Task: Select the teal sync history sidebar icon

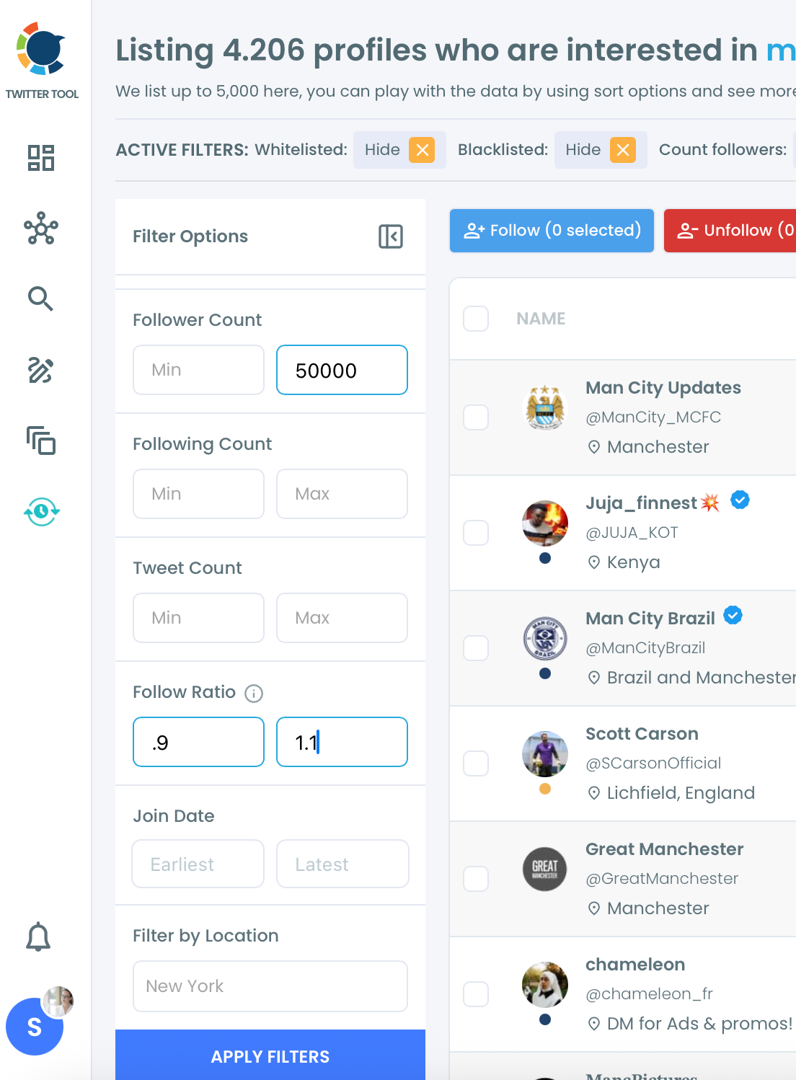Action: 41,512
